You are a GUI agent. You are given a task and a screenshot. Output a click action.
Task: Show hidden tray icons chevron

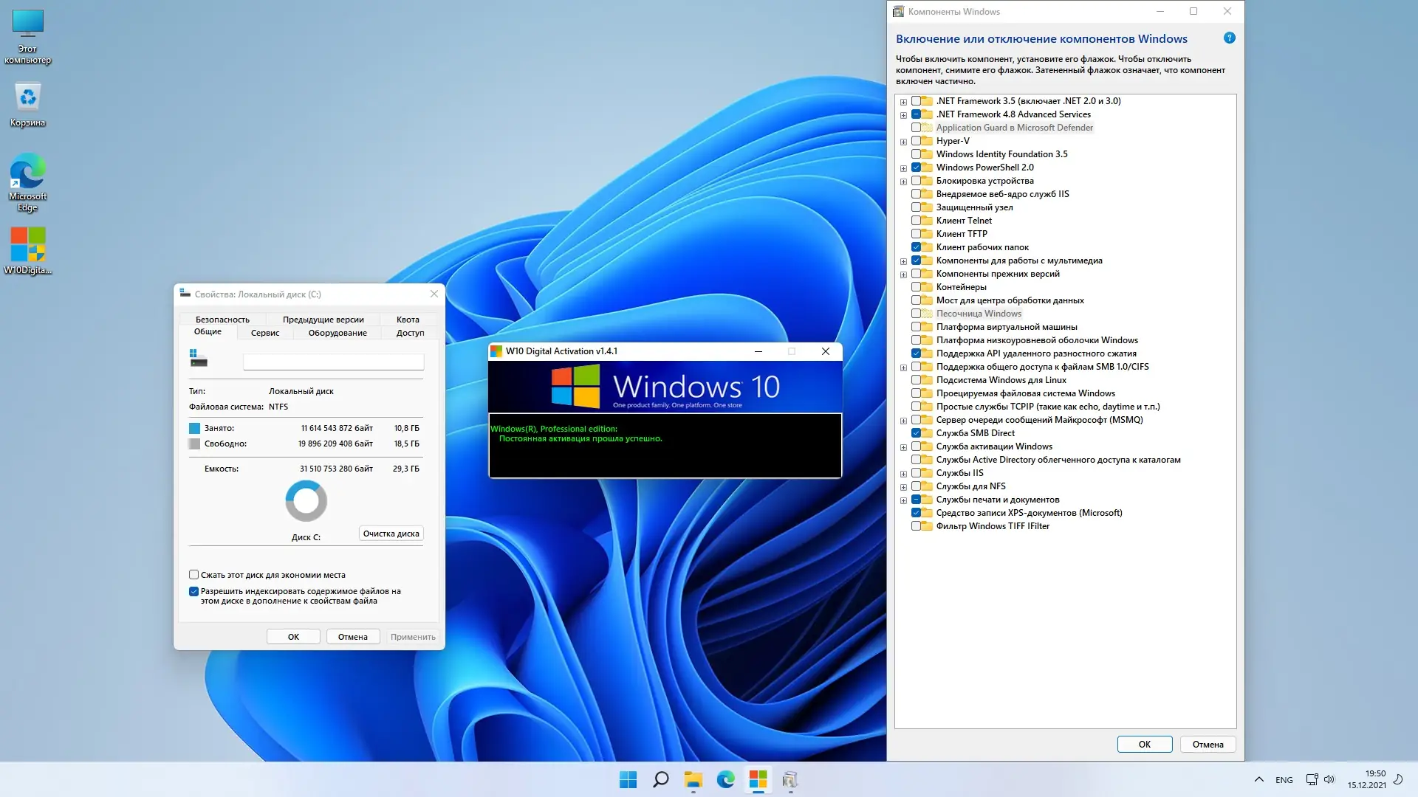point(1258,779)
